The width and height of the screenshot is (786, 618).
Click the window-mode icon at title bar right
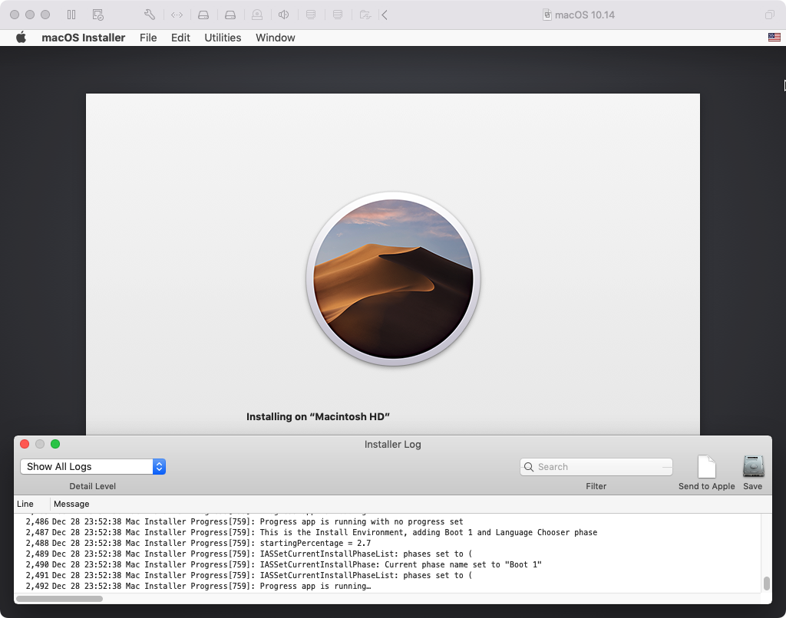(770, 15)
